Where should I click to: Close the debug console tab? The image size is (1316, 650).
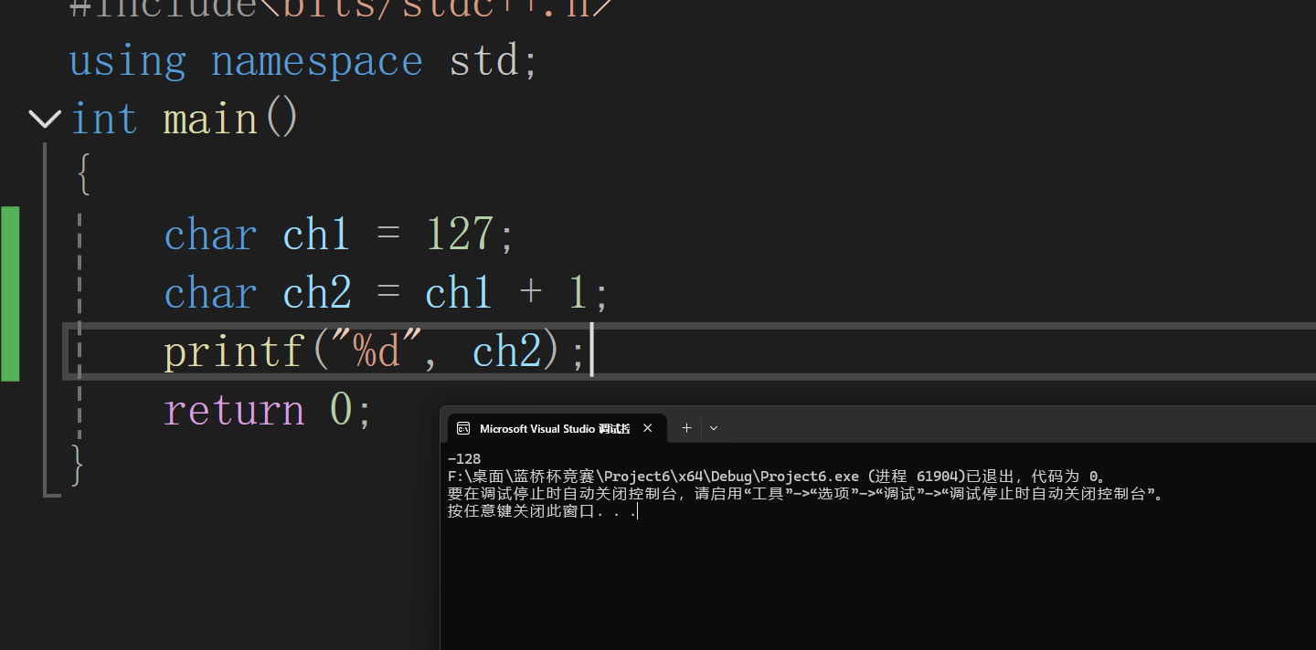648,428
